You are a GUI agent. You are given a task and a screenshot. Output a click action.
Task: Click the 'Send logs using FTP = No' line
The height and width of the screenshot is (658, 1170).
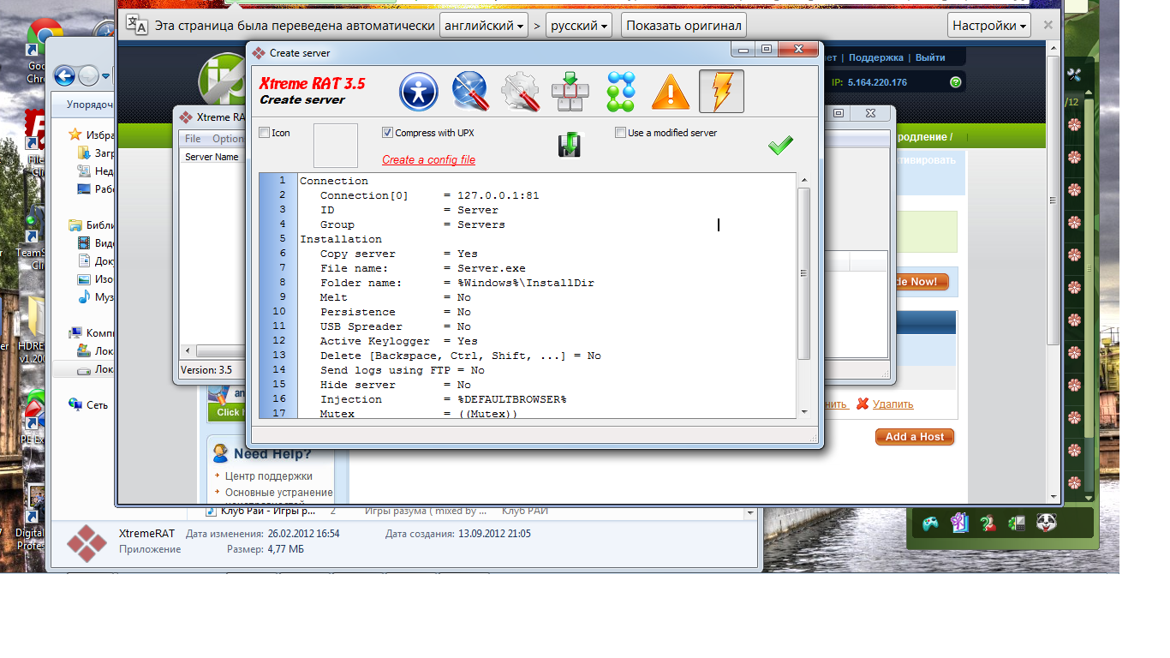tap(403, 370)
